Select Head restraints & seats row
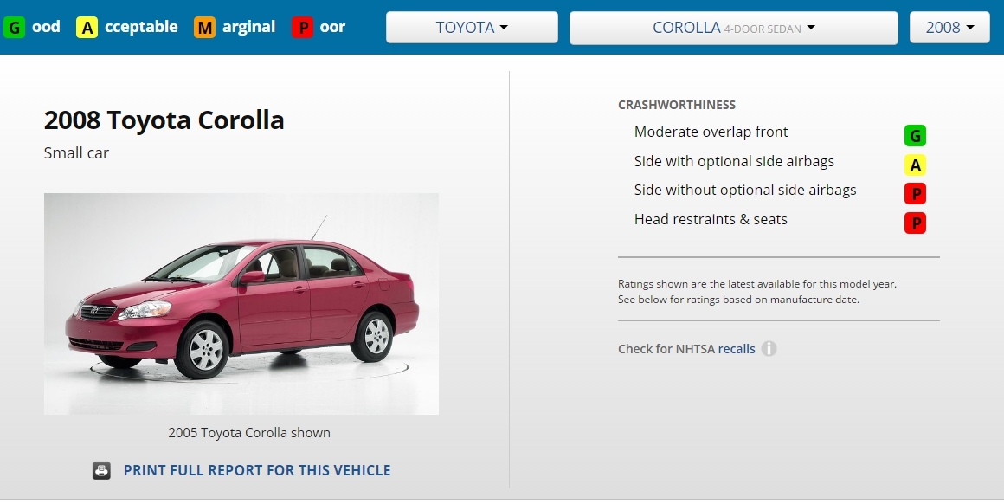This screenshot has height=504, width=1004. tap(779, 220)
